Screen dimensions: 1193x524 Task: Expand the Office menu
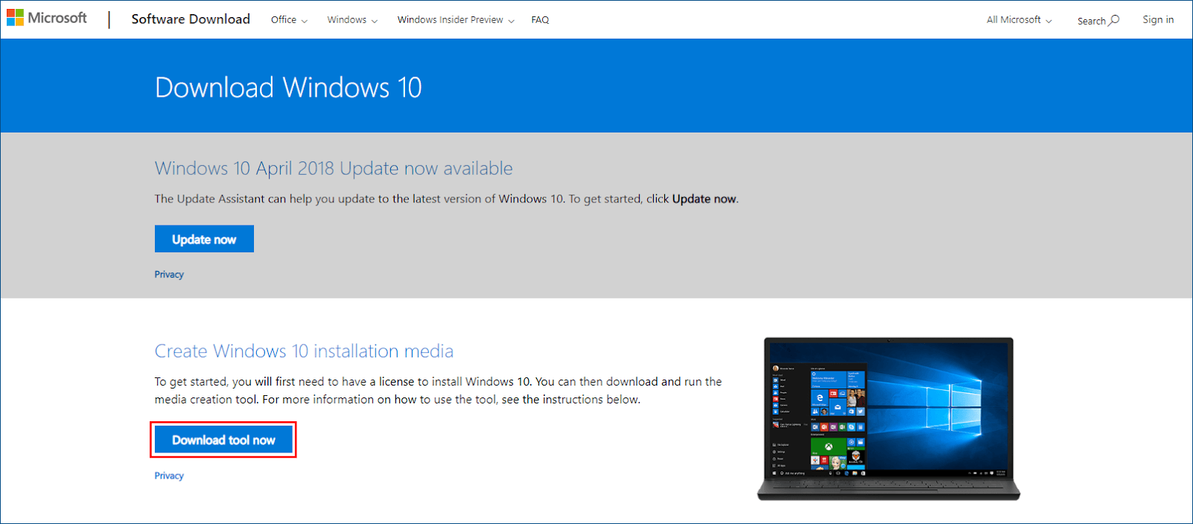tap(289, 20)
